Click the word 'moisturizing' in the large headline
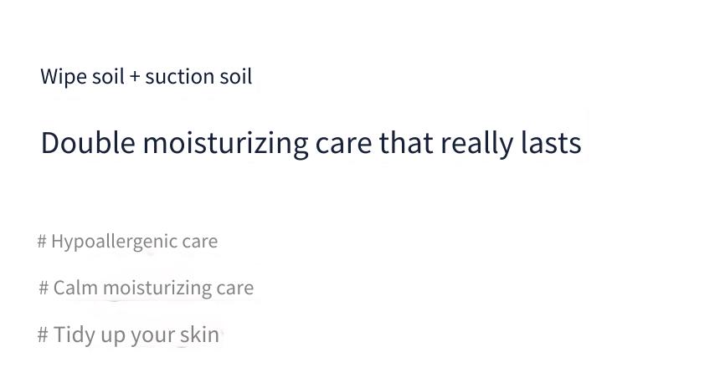 pos(225,144)
